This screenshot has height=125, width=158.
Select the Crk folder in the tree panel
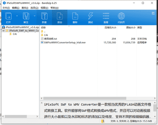click(13, 34)
